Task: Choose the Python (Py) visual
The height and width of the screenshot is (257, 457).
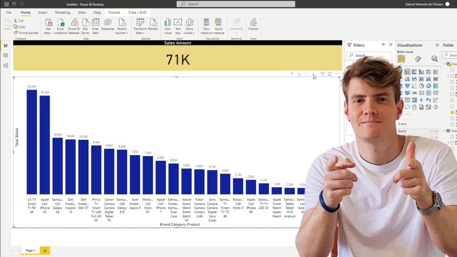Action: tap(428, 100)
